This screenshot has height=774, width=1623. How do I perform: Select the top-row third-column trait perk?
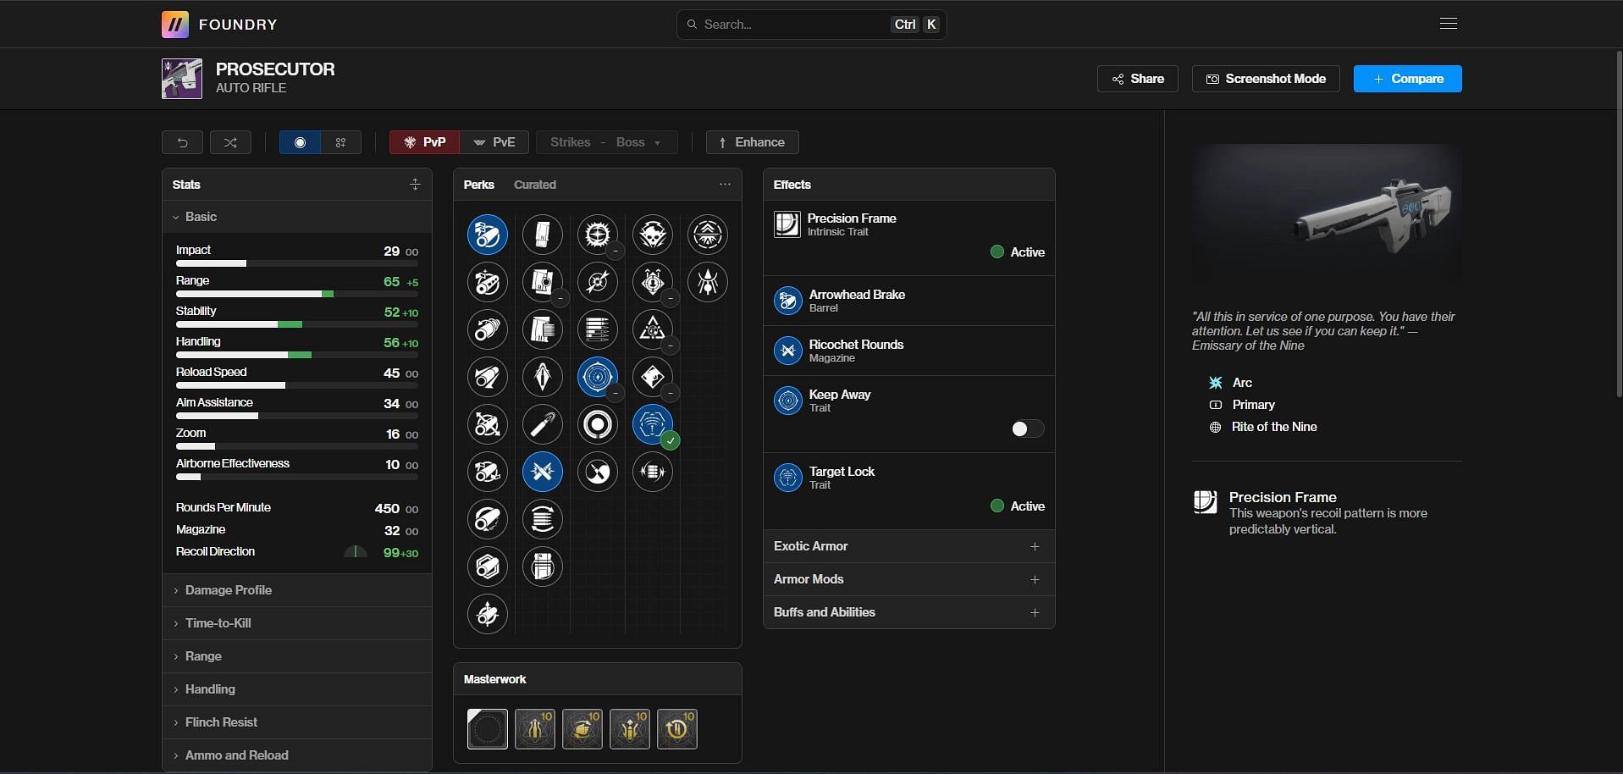[598, 235]
